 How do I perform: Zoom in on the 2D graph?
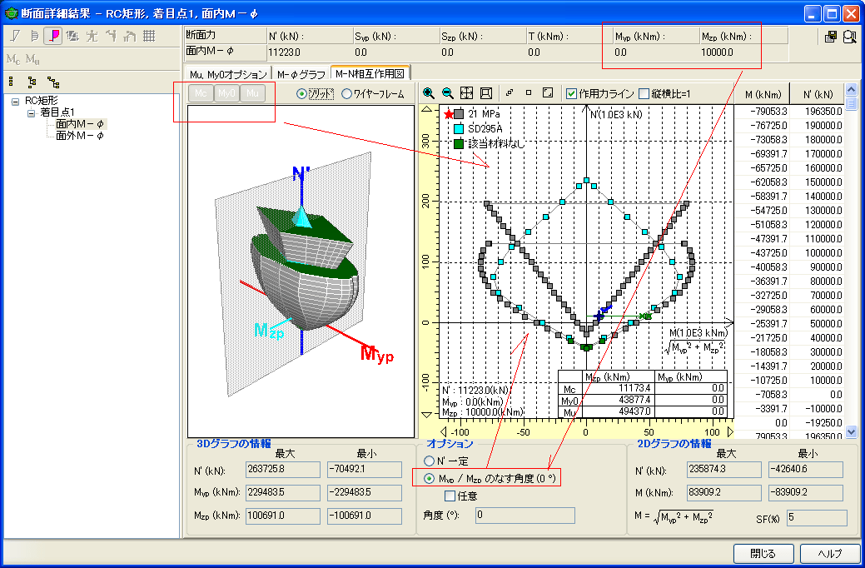[429, 92]
